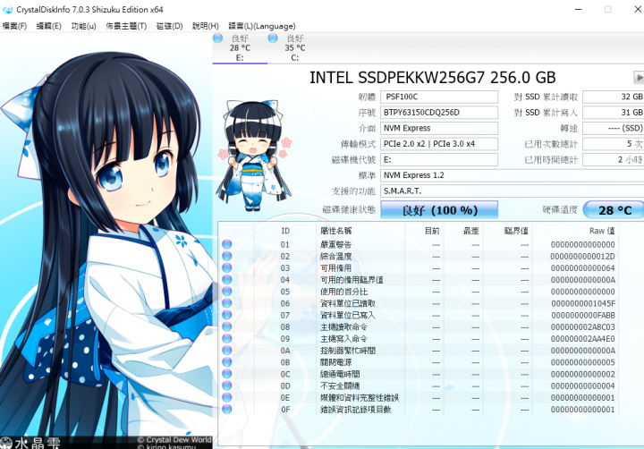This screenshot has height=449, width=644.
Task: Click the 28 °C temperature button
Action: pos(614,210)
